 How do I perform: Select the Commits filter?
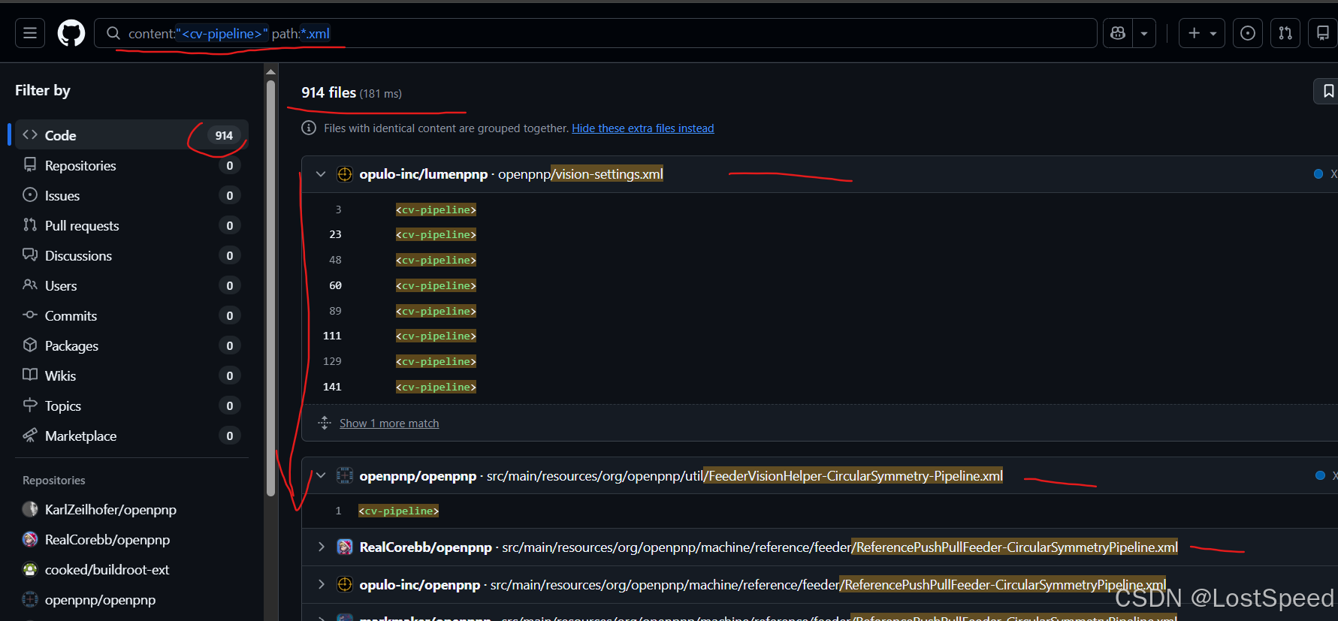click(x=131, y=315)
